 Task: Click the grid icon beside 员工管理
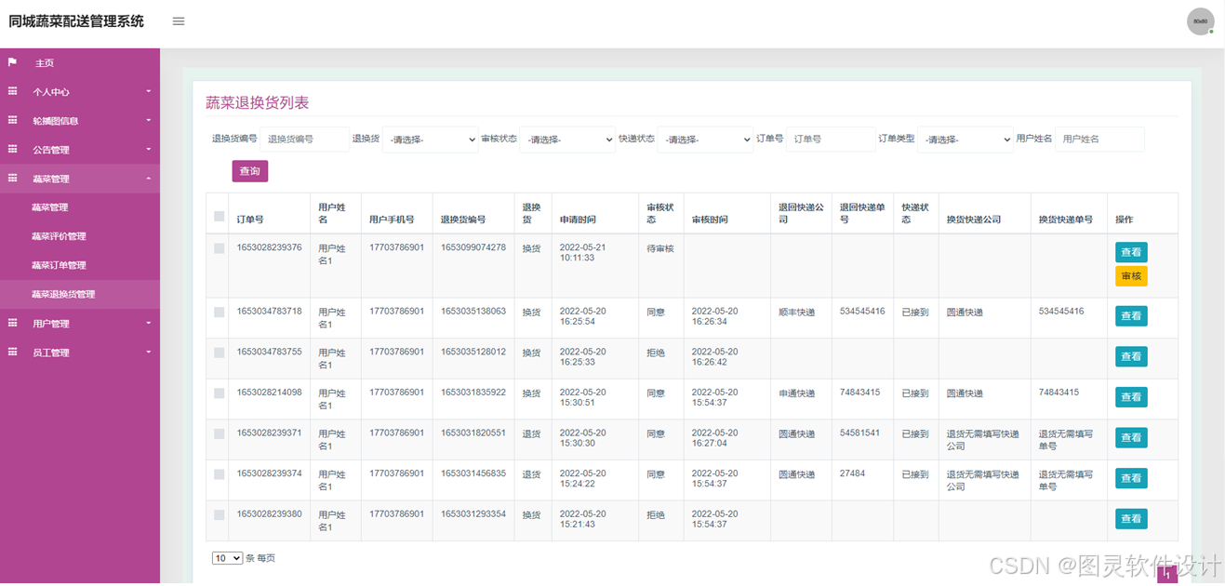click(x=13, y=352)
